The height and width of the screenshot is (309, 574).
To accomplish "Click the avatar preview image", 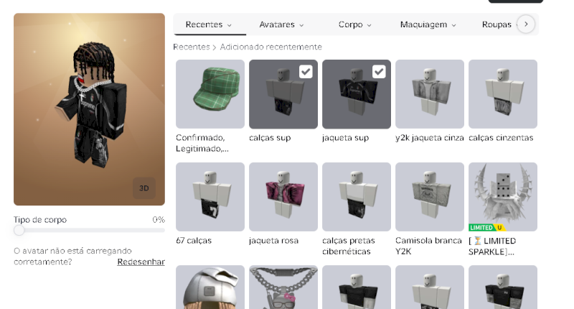I will (89, 109).
